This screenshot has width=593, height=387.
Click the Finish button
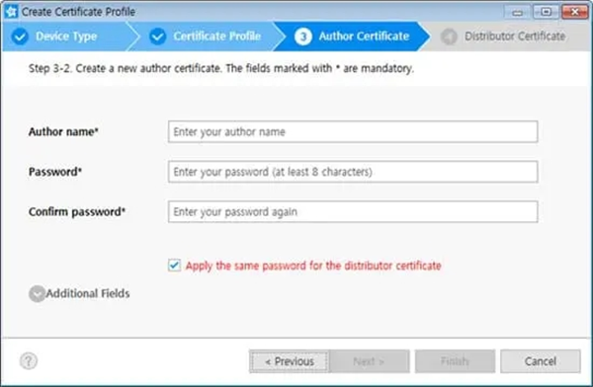coord(455,361)
